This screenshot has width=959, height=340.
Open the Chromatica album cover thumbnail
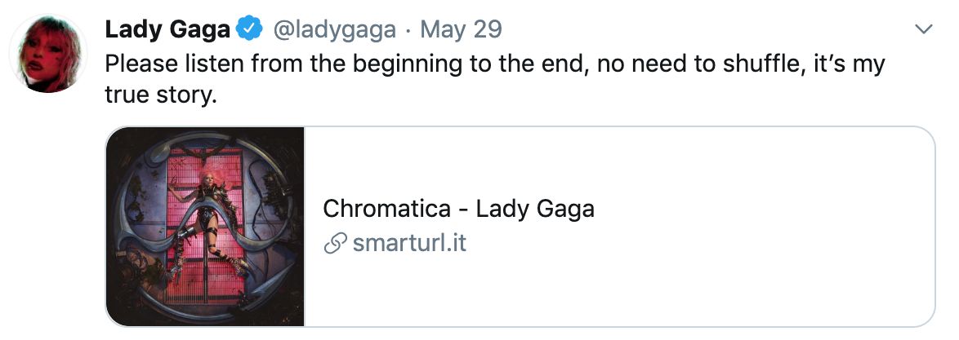click(x=205, y=227)
